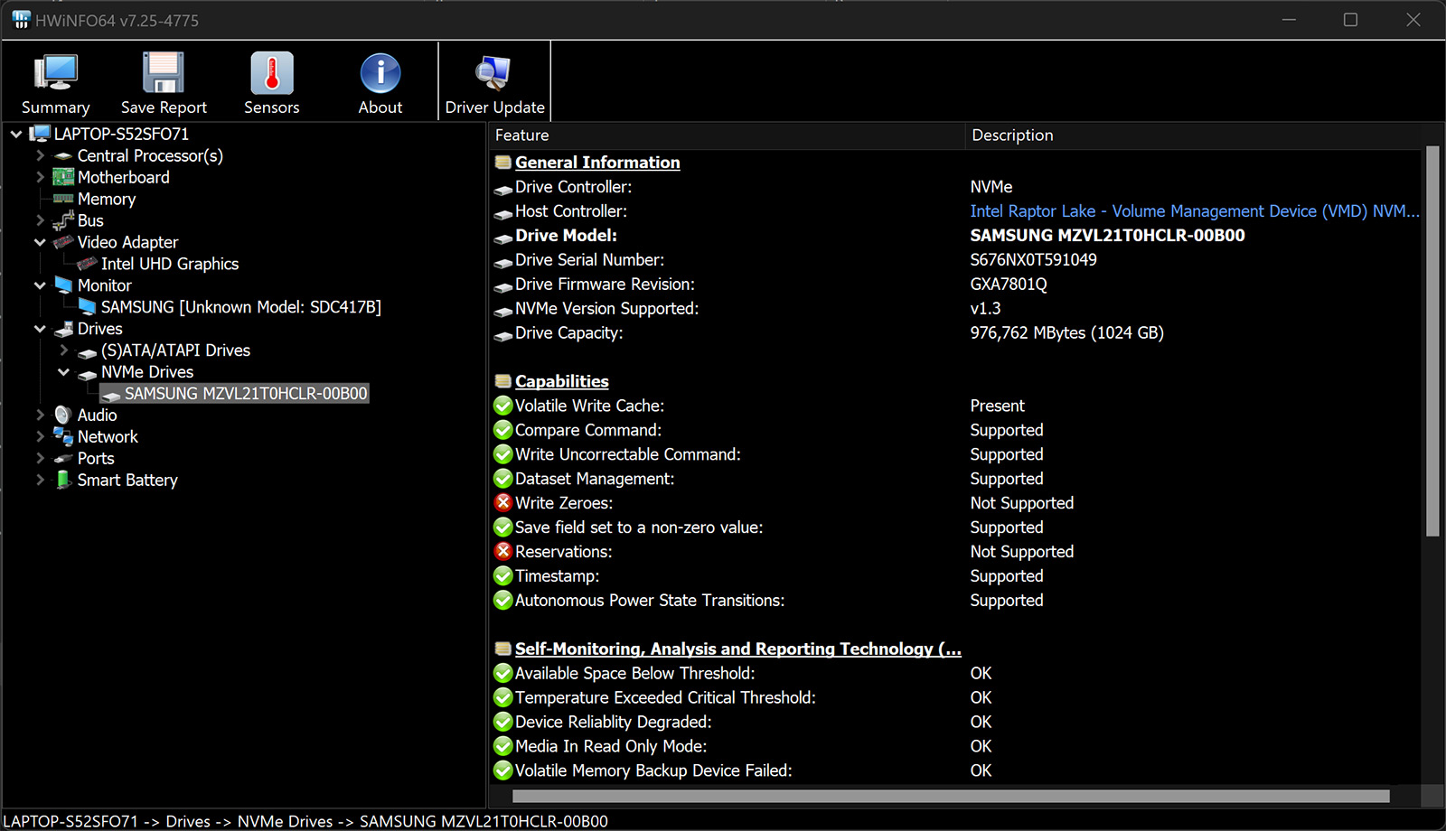1446x831 pixels.
Task: Click the Save Report floppy icon
Action: [x=164, y=73]
